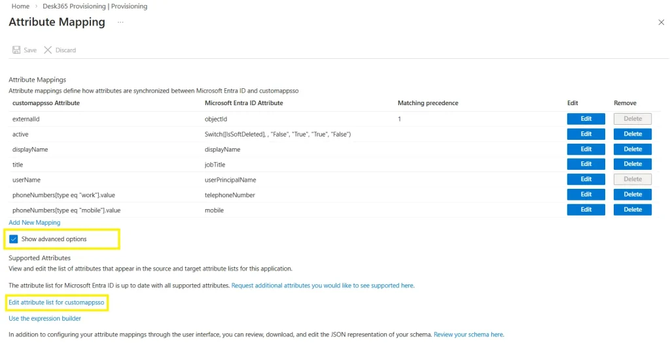Click the Discard X icon

click(48, 50)
